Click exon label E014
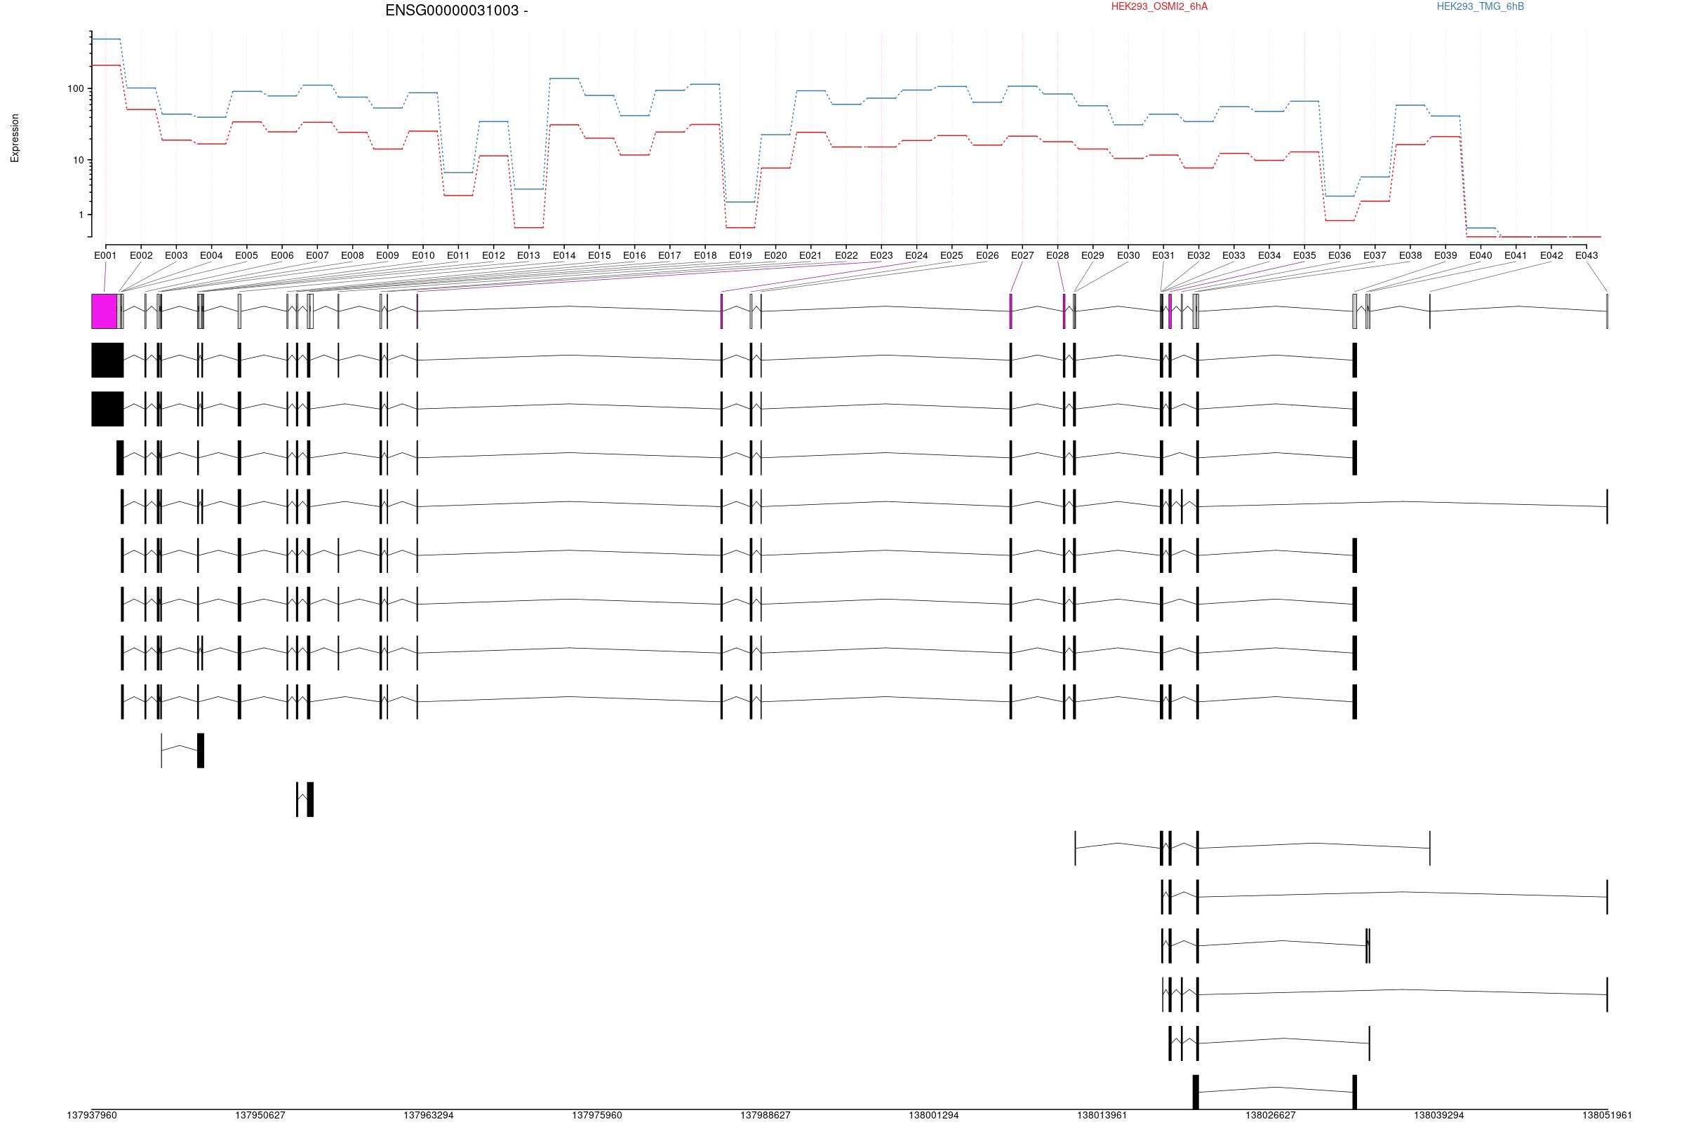Screen dimensions: 1684x1129 pos(565,256)
